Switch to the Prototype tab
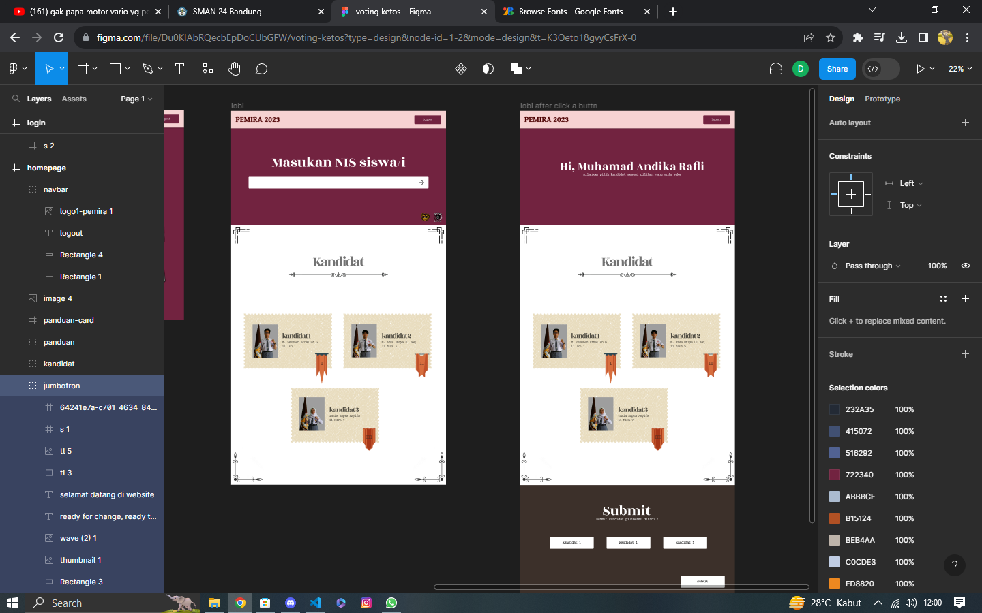This screenshot has width=982, height=613. (x=882, y=99)
